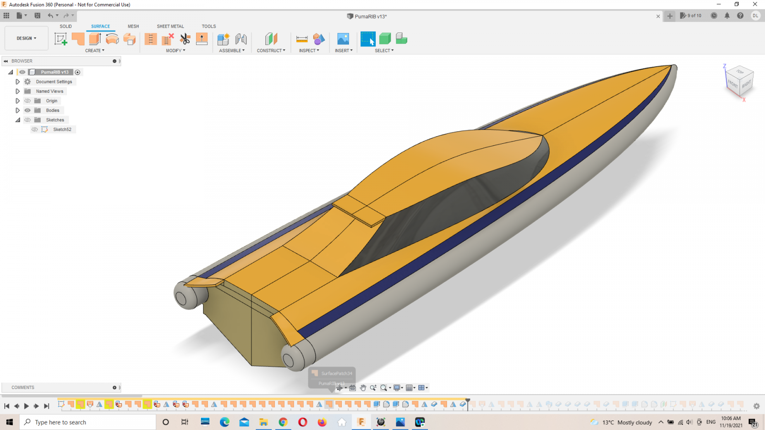Open the notifications bell
Image resolution: width=765 pixels, height=430 pixels.
click(727, 16)
